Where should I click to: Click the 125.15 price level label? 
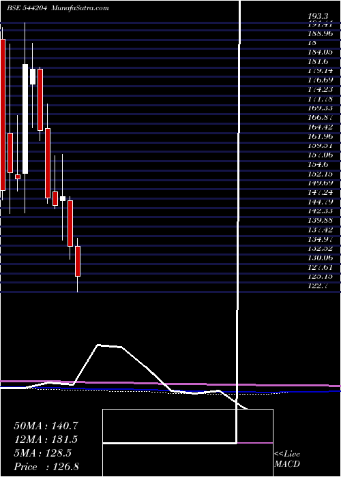[x=321, y=277]
